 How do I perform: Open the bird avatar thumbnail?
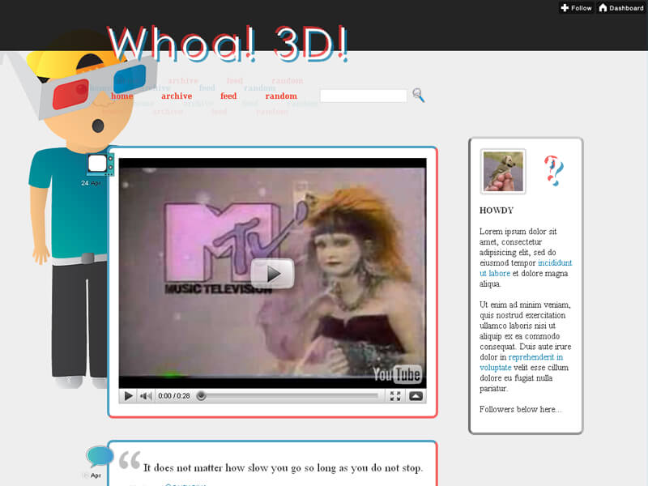tap(503, 171)
